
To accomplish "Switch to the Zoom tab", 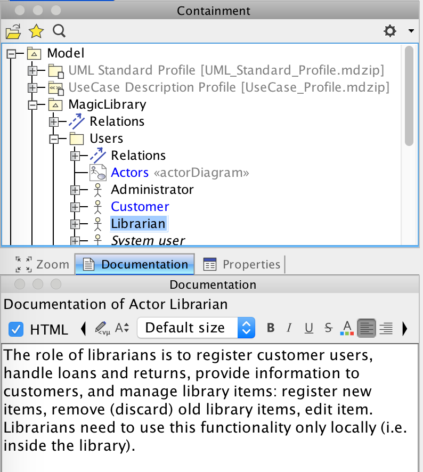I will tap(43, 264).
